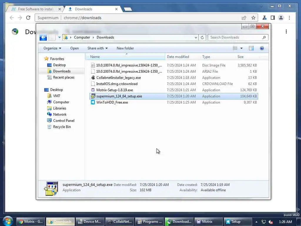Expand the address bar history dropdown

(196, 37)
